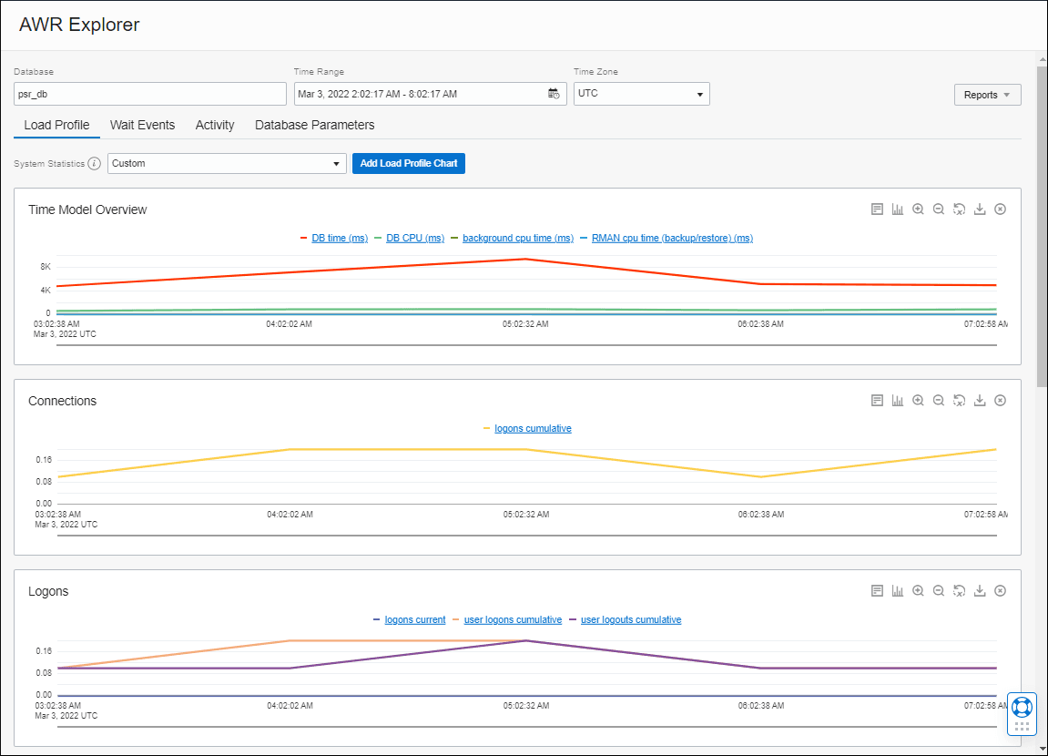Toggle the DB CPU (ms) series visibility
The height and width of the screenshot is (756, 1048).
tap(415, 238)
